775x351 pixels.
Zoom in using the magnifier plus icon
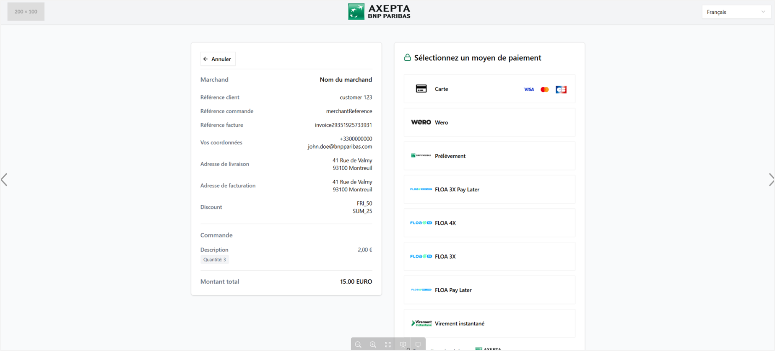(x=373, y=344)
